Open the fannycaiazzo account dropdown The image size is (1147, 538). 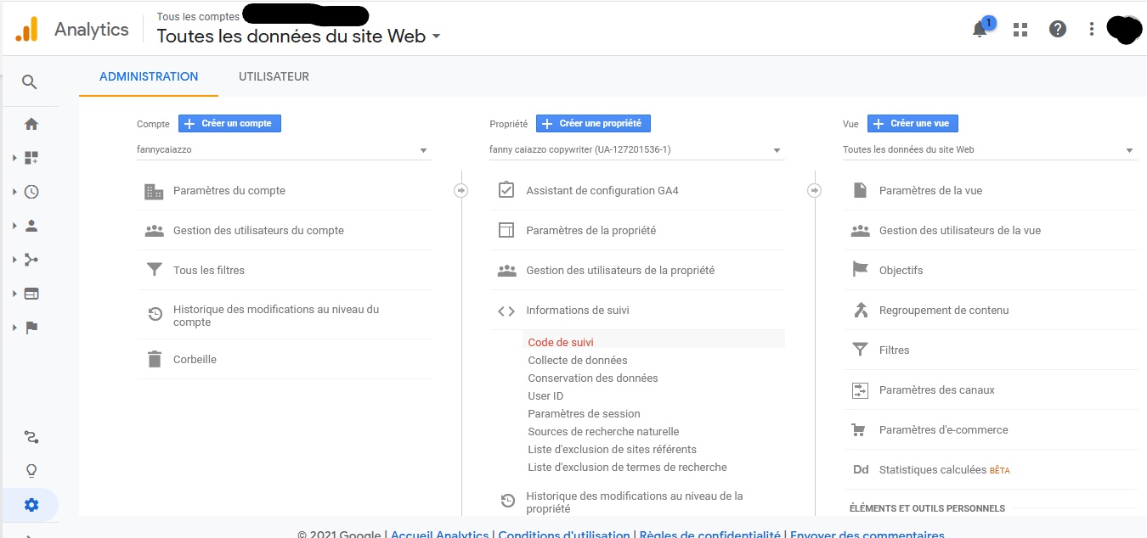click(x=284, y=150)
